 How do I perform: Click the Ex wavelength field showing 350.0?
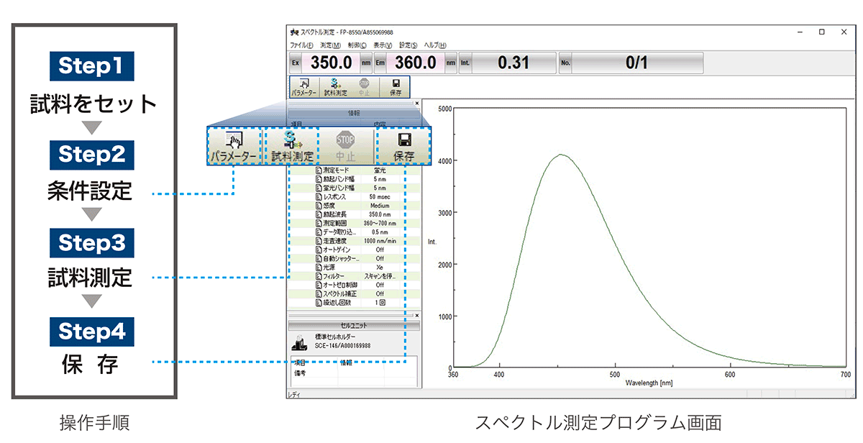coord(331,63)
